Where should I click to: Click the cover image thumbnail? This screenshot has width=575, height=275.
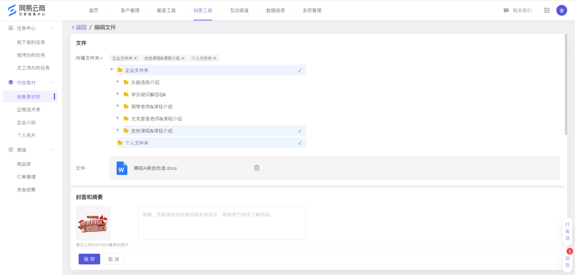pos(93,223)
